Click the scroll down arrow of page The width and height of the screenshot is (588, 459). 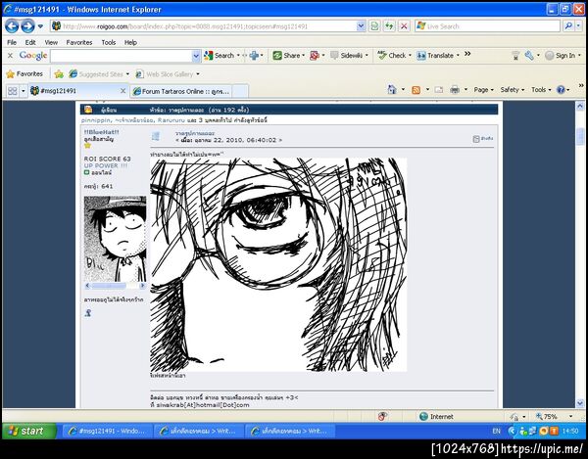coord(580,403)
